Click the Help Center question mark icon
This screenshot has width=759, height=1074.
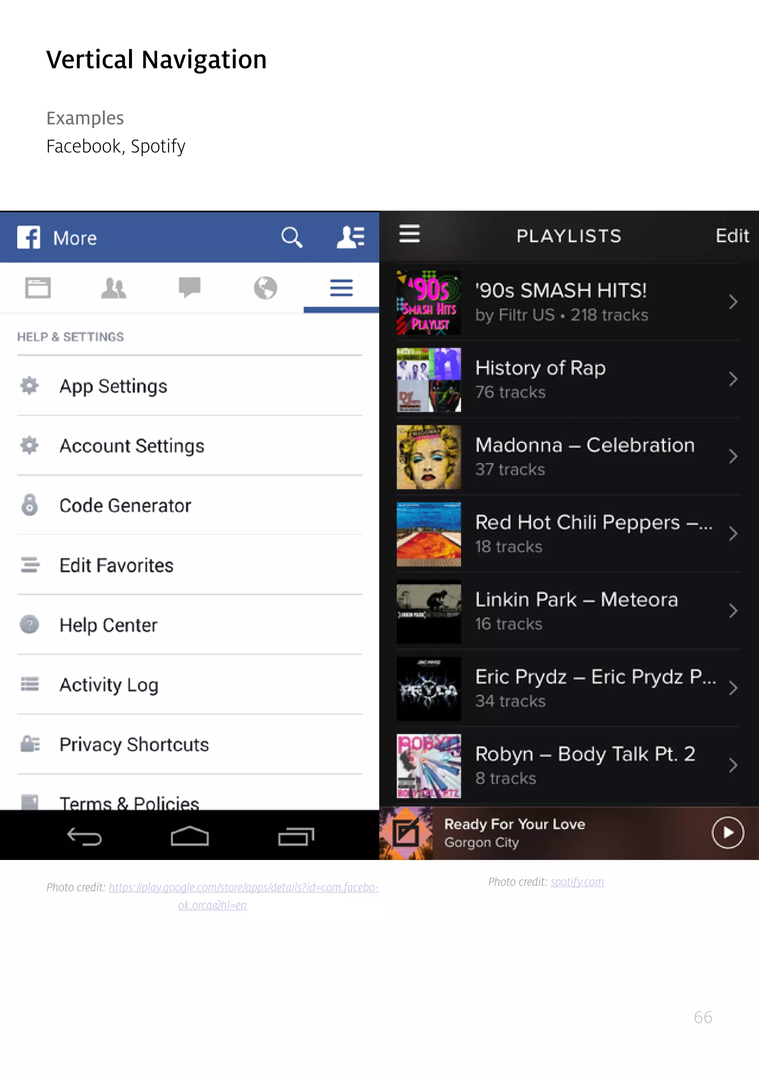tap(29, 625)
